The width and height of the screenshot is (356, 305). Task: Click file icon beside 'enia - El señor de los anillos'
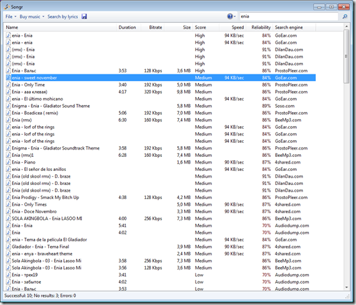8,170
